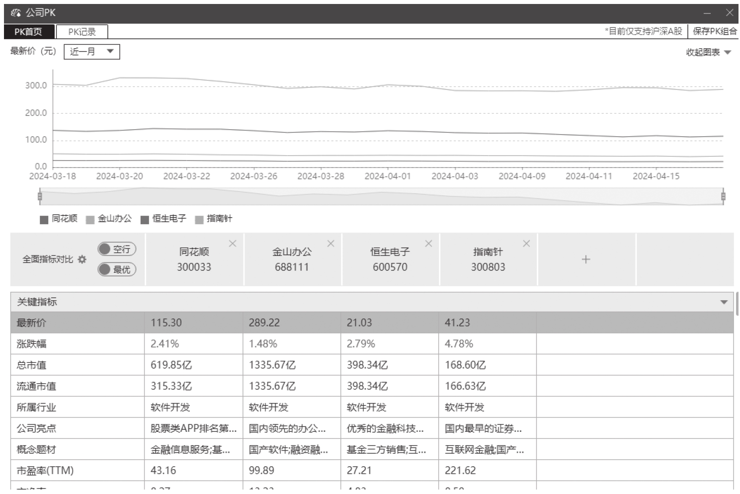
Task: Click the 涨跌幅 row label
Action: [x=31, y=344]
